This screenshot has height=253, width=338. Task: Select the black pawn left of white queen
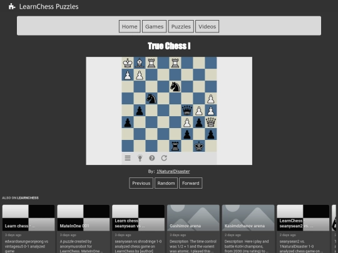199,122
